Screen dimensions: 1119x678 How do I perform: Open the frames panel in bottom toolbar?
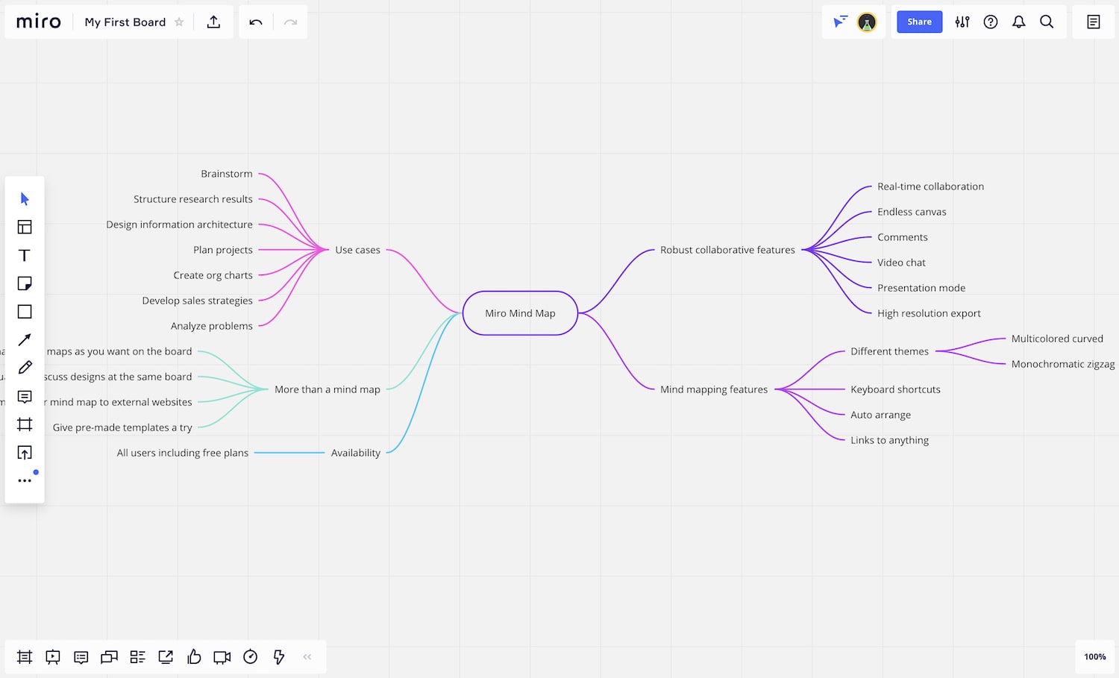pos(25,657)
